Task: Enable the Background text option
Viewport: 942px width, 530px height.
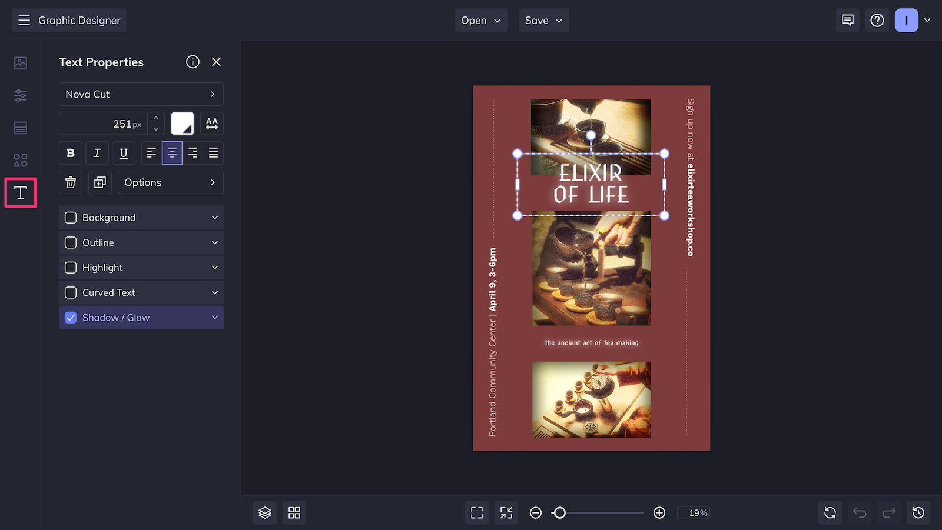Action: click(x=70, y=217)
